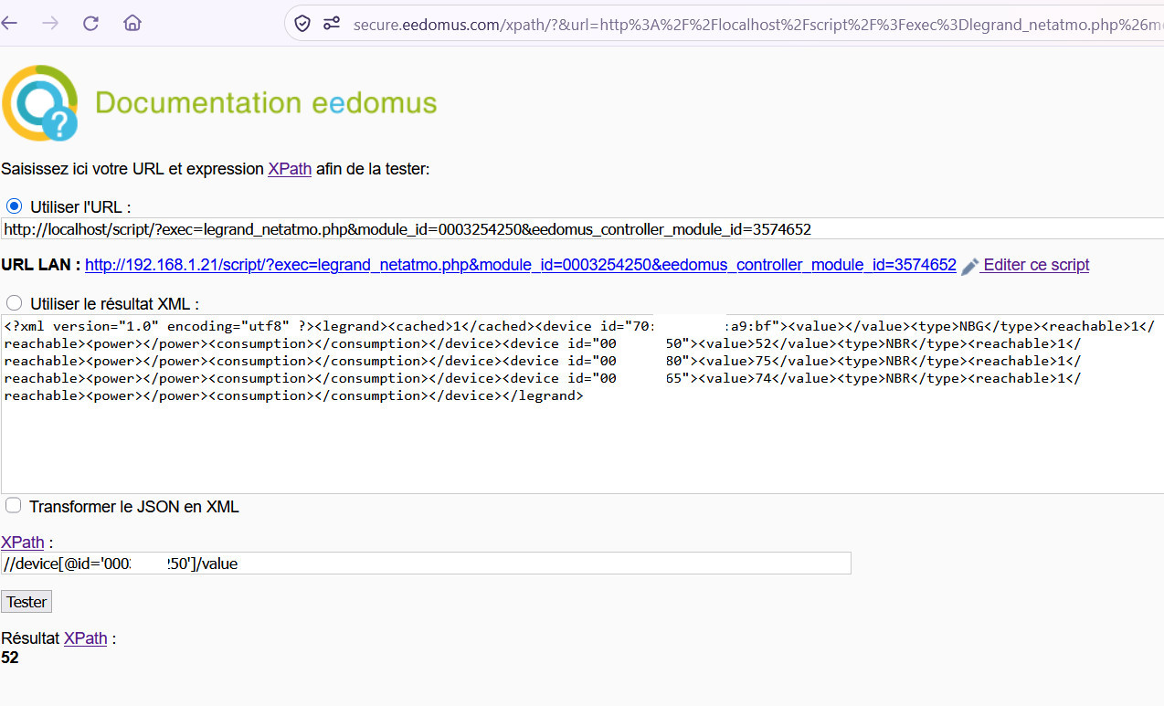Click the eedomus question-mark logo

[39, 103]
